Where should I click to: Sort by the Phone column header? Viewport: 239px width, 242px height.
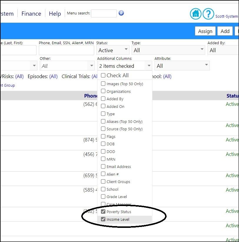(x=91, y=96)
